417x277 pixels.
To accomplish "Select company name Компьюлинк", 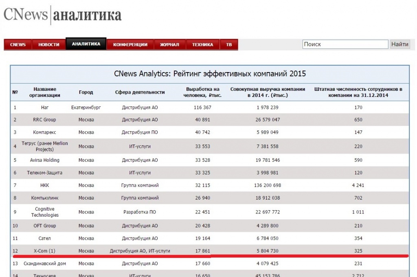I will pyautogui.click(x=45, y=198).
